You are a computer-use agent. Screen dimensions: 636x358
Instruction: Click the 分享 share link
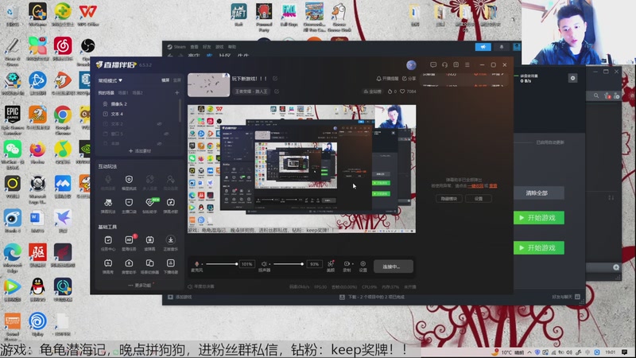point(409,78)
